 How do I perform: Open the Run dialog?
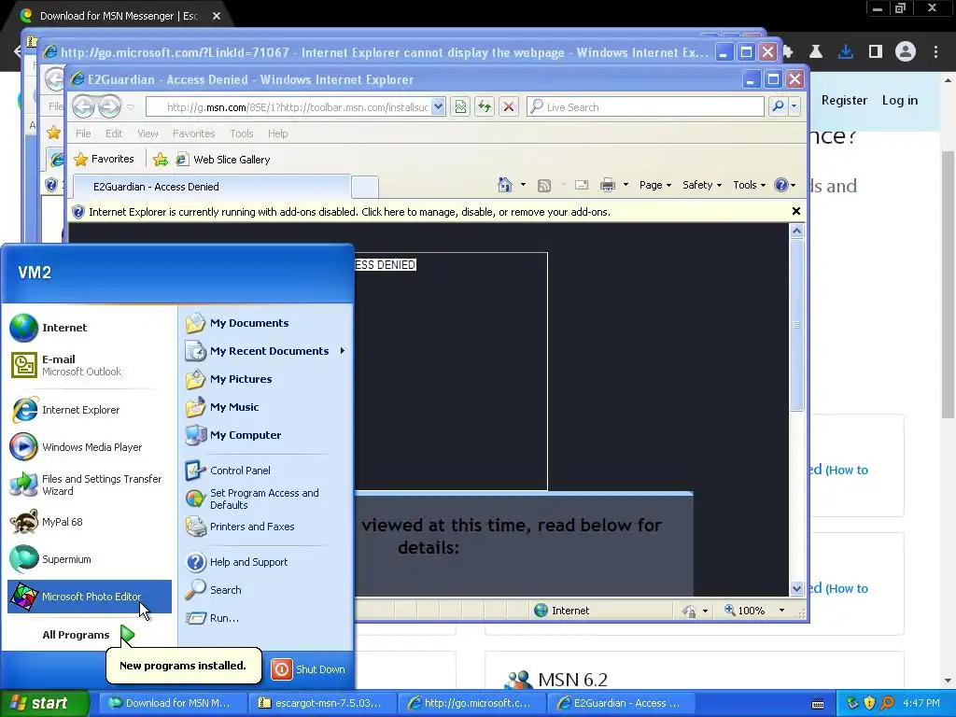(266, 618)
